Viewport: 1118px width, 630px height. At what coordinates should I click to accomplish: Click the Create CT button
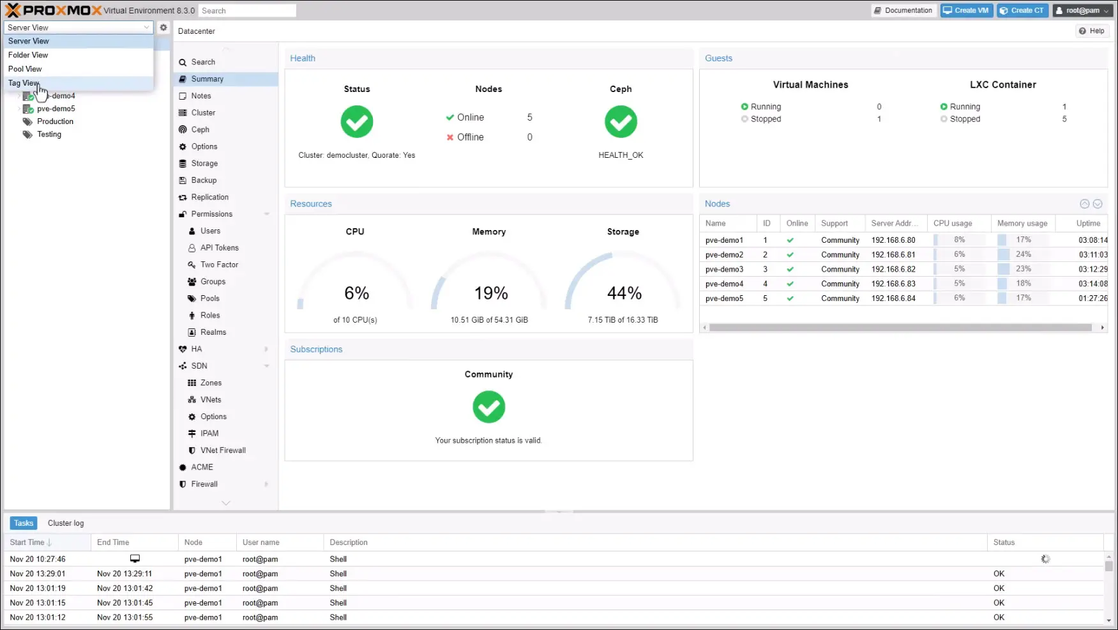pos(1022,10)
